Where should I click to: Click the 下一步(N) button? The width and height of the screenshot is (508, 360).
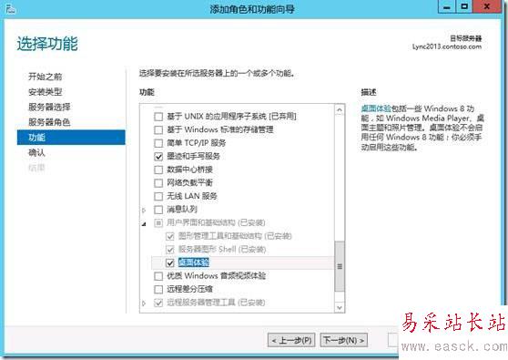[344, 340]
